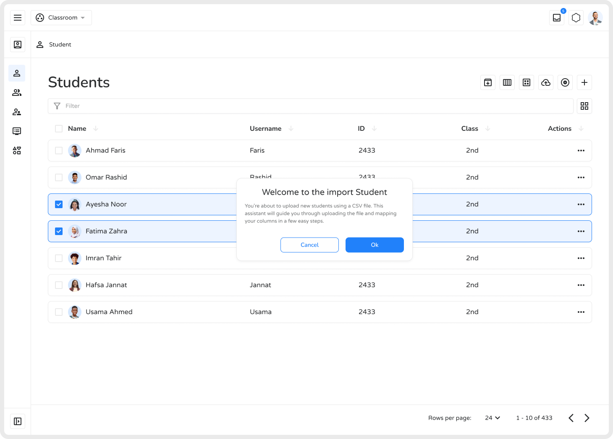Expand sidebar using bottom-left panel icon
This screenshot has width=613, height=439.
[18, 421]
